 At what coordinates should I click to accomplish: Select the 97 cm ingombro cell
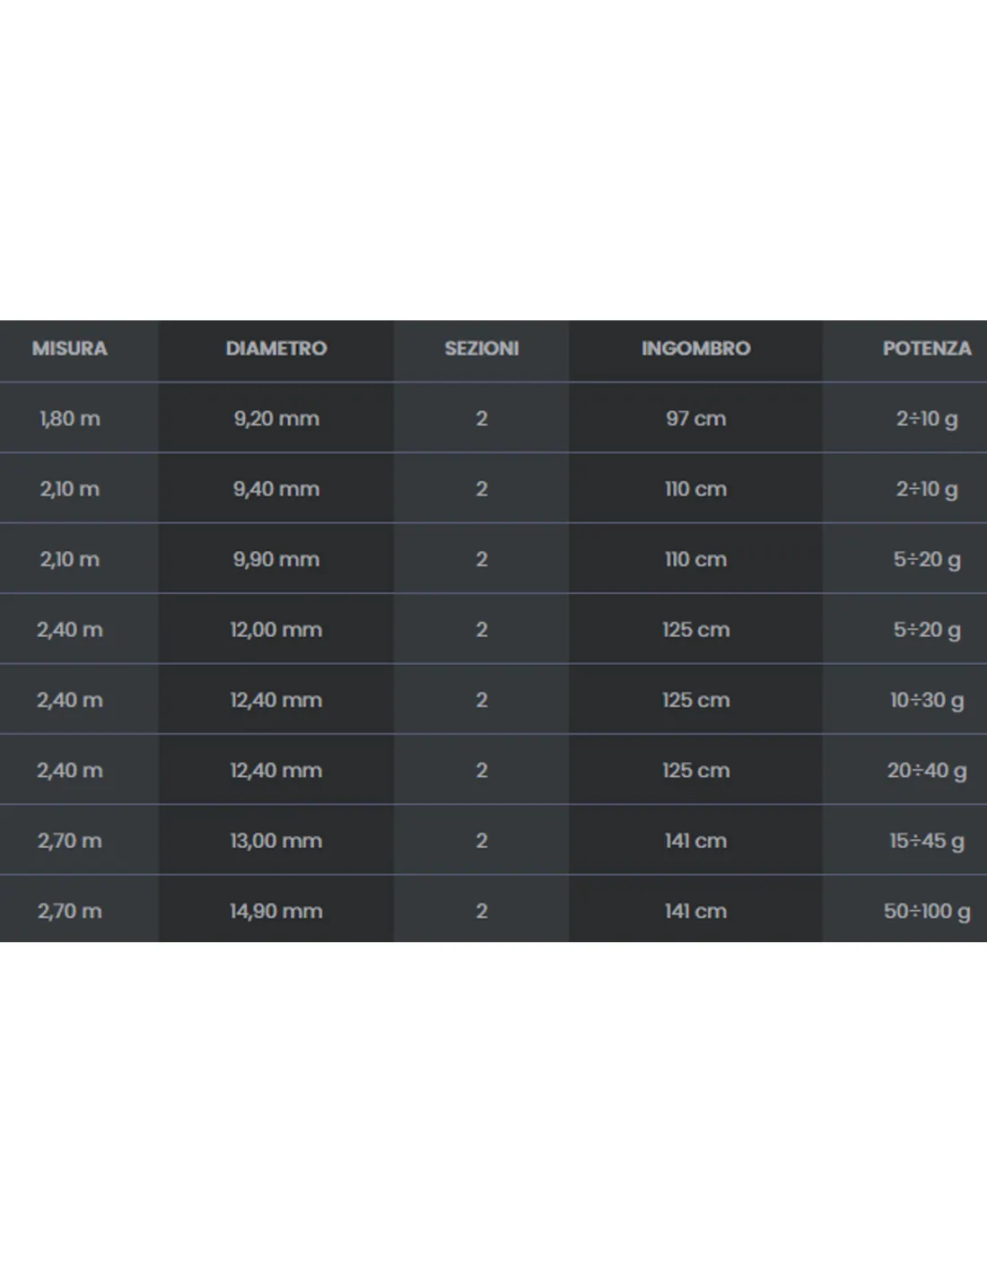point(696,418)
